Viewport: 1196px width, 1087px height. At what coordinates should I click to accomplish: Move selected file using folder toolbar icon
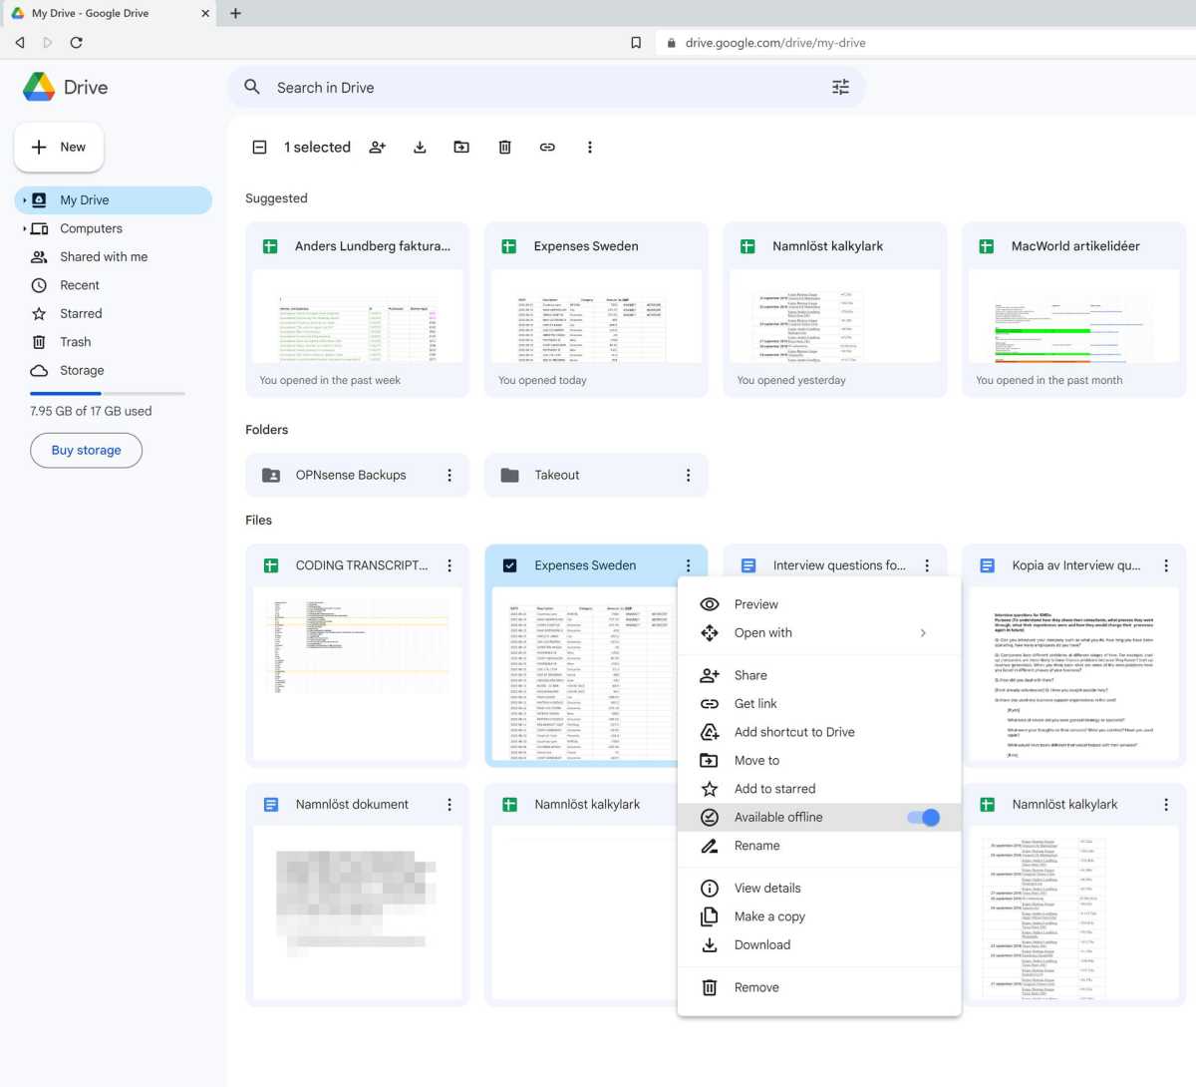click(461, 148)
